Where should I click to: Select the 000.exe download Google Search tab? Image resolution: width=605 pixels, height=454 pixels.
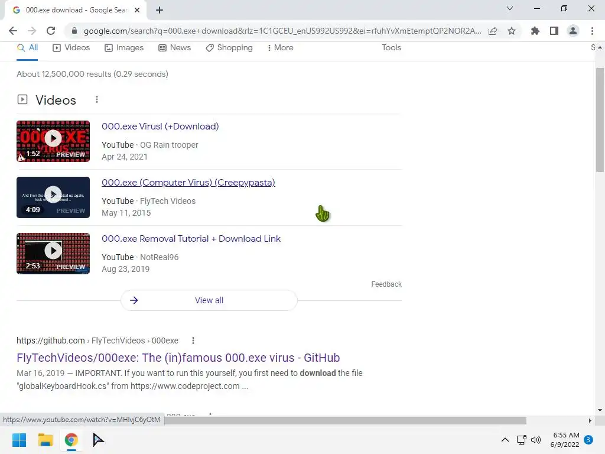[x=76, y=10]
